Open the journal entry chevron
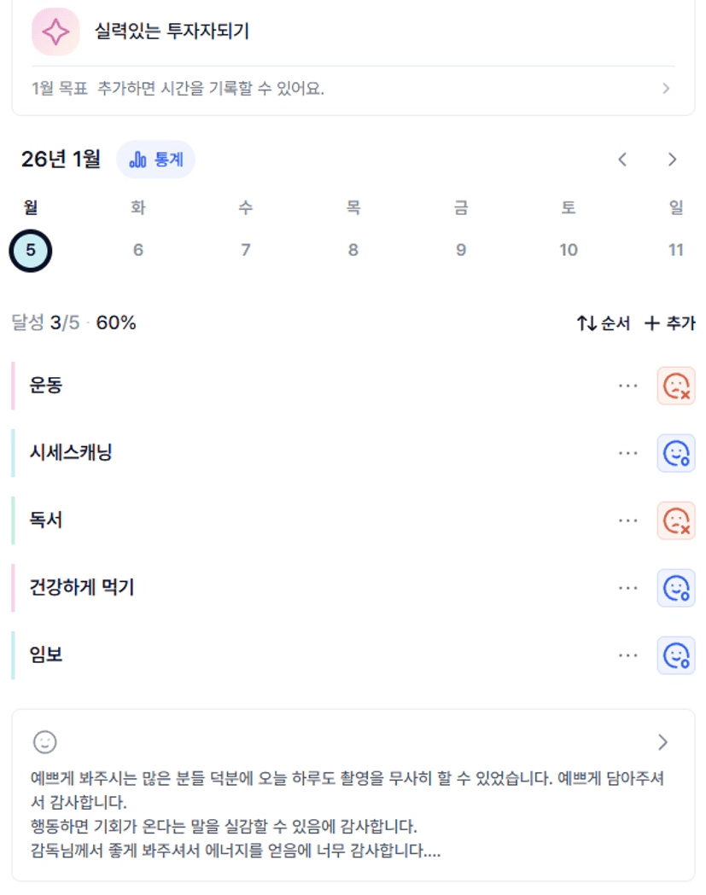Viewport: 706px width, 895px height. click(x=662, y=741)
